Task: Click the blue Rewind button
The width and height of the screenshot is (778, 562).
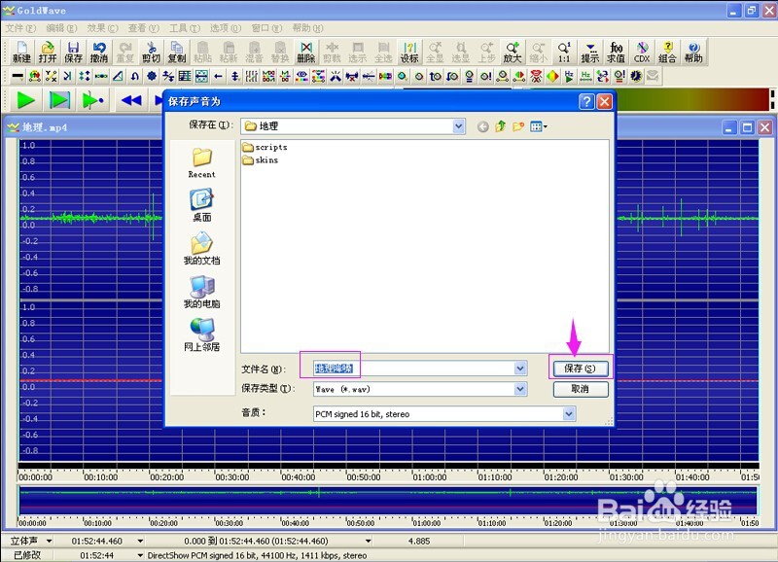Action: [x=131, y=100]
